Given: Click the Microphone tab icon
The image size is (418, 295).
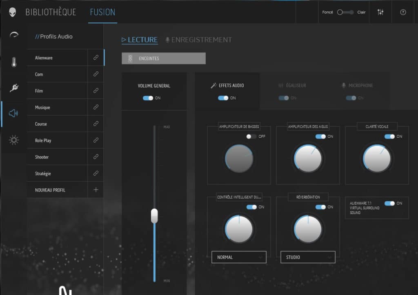Looking at the screenshot, I should pyautogui.click(x=344, y=86).
